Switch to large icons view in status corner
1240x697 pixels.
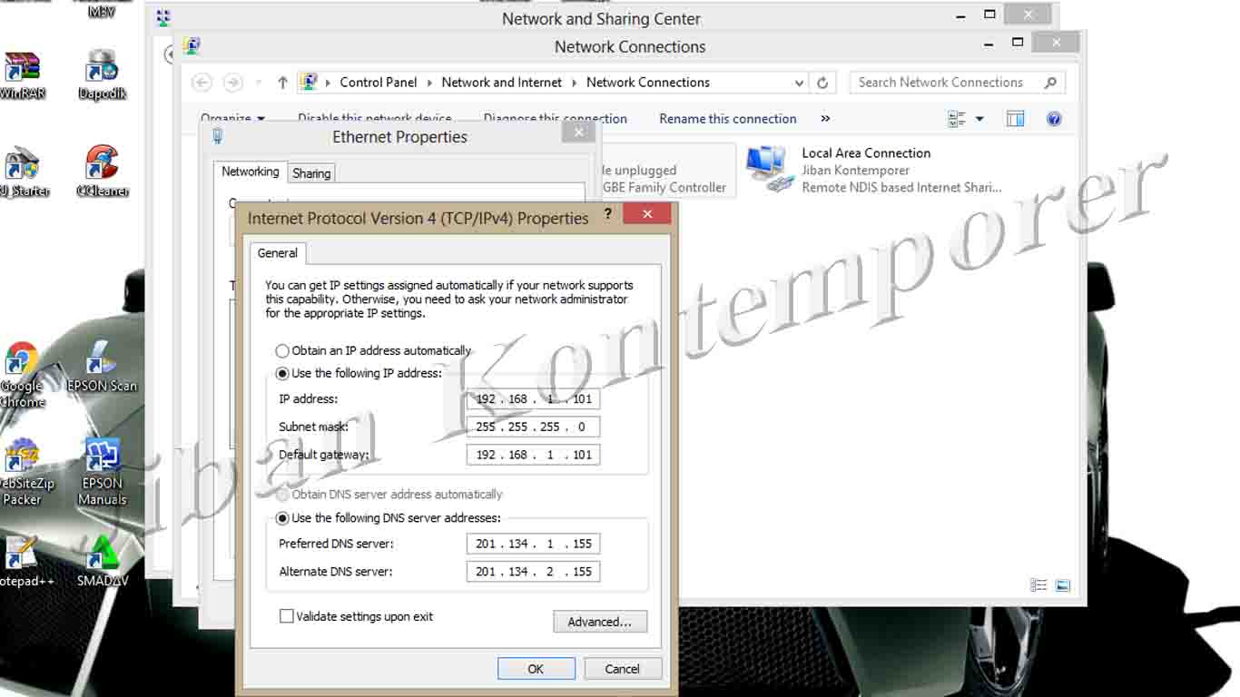click(x=1063, y=585)
